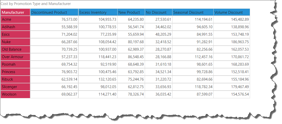Click the Princess manufacturer row label
Viewport: 282px width, 124px height.
[15, 72]
